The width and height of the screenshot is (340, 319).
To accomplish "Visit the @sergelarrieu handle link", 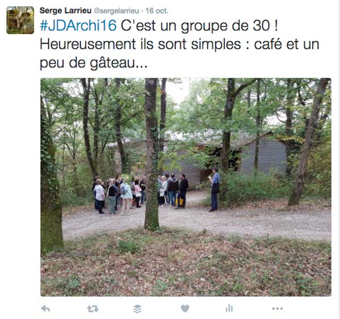I will click(x=116, y=11).
